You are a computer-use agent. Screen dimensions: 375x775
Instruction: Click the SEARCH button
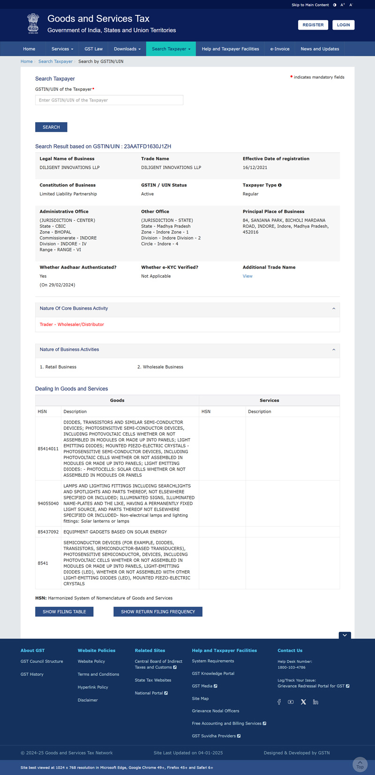tap(51, 127)
